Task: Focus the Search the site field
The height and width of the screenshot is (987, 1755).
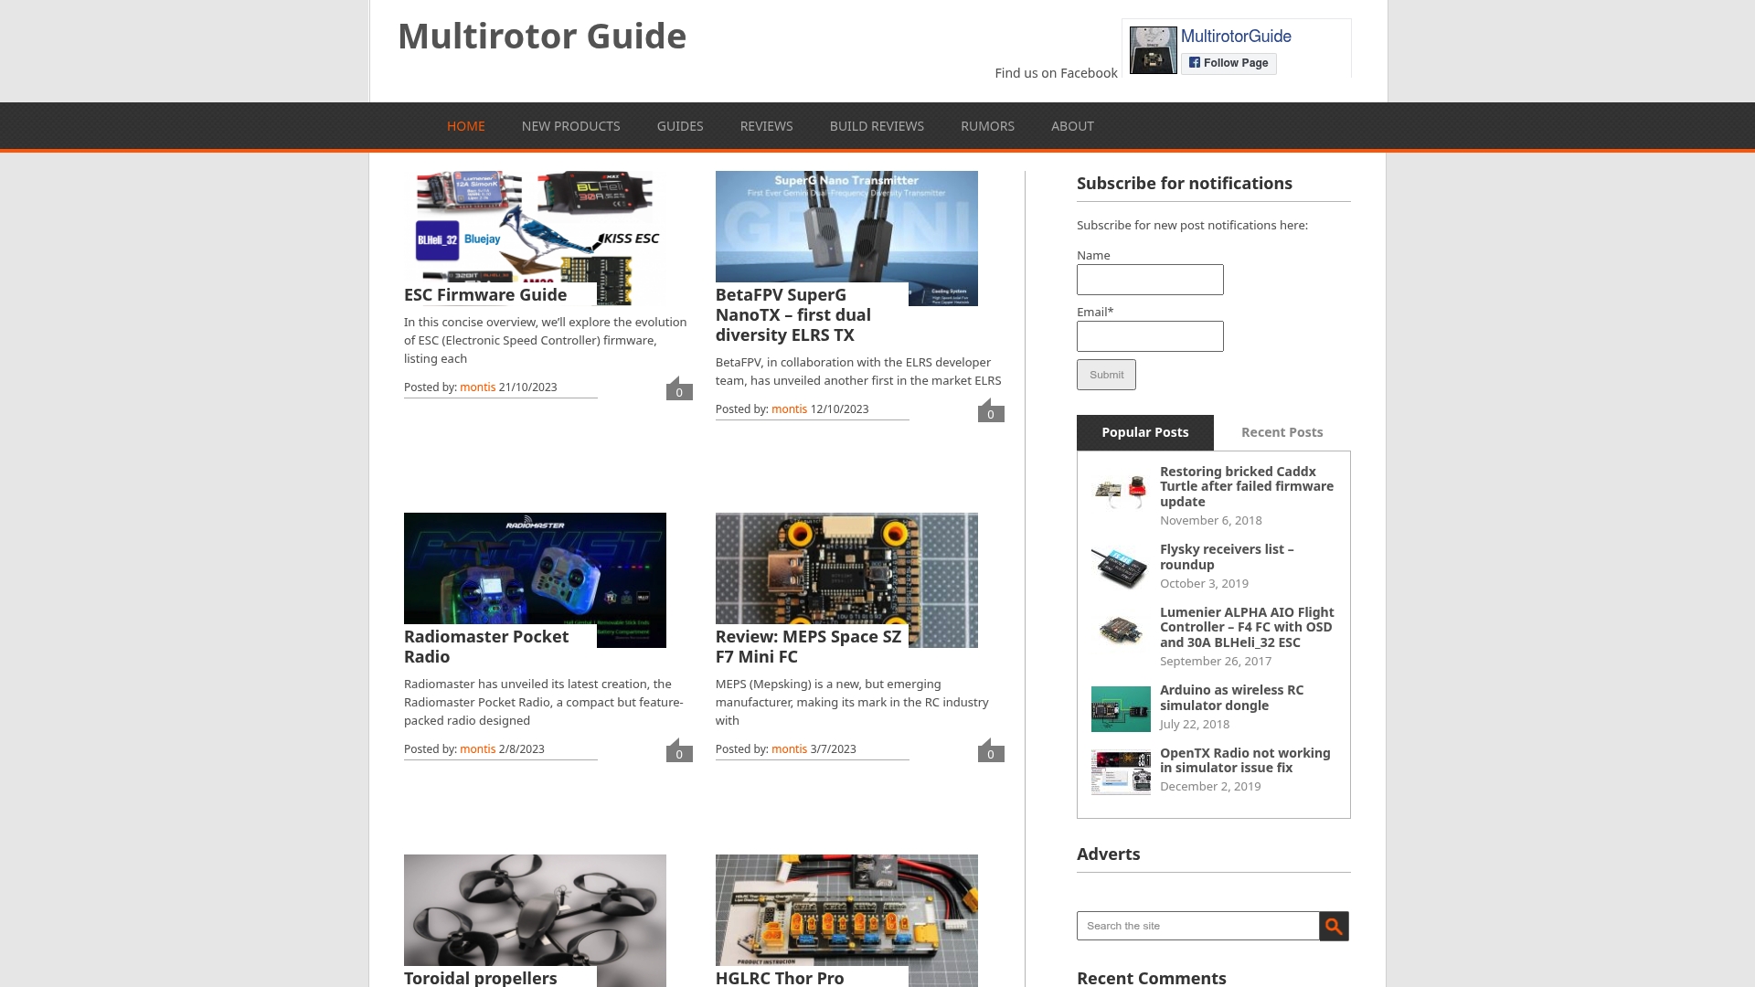Action: click(1197, 926)
